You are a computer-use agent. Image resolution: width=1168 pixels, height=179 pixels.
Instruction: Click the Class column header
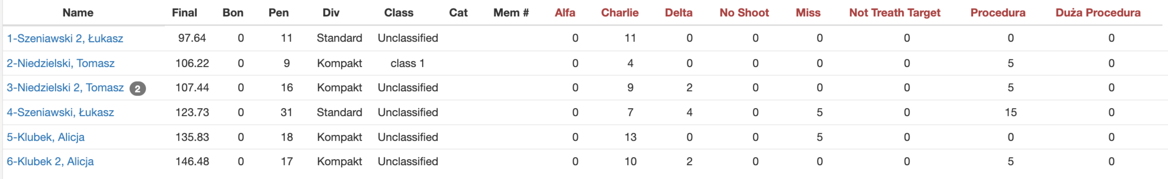pos(398,13)
